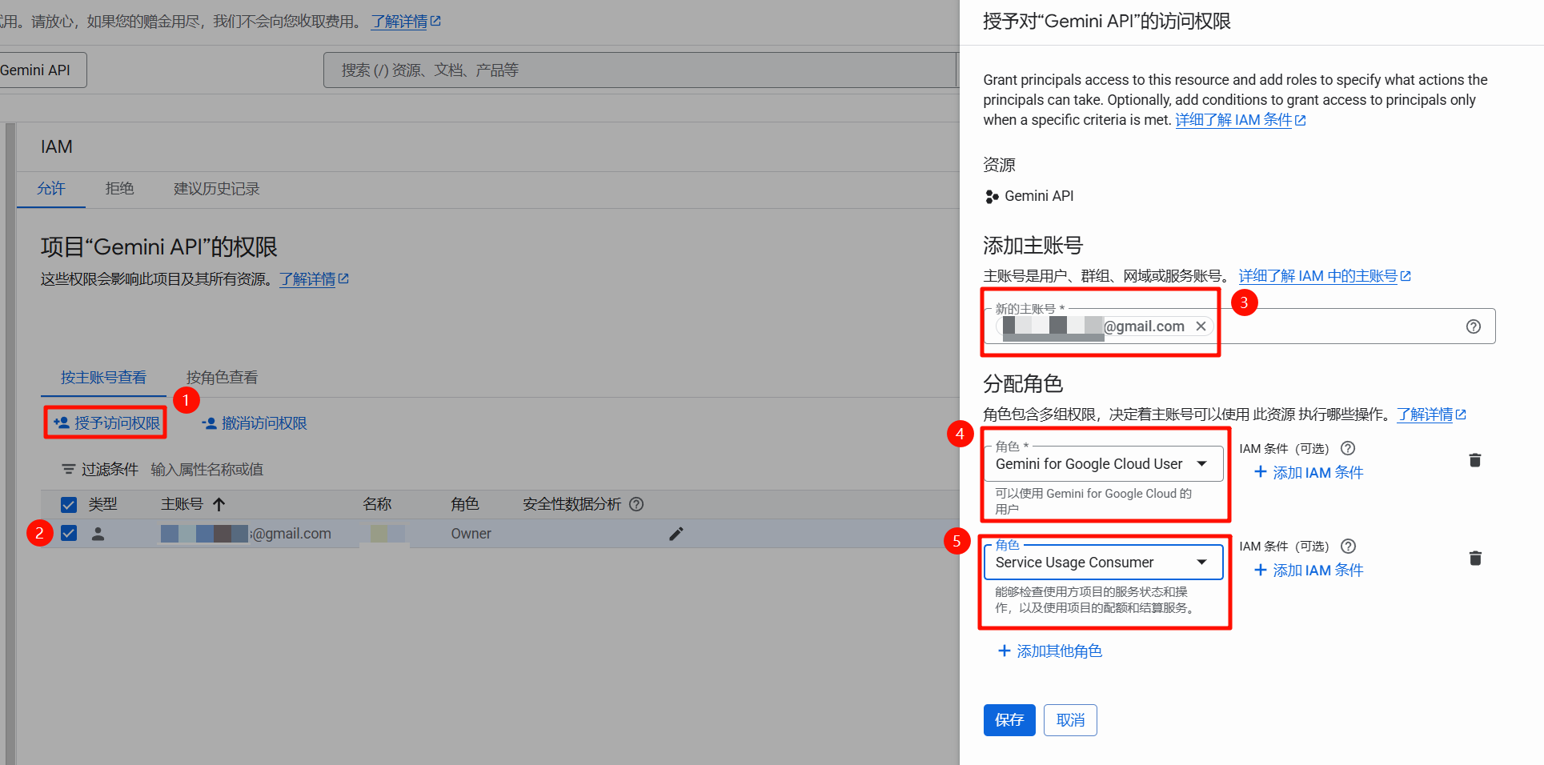Click help icon in new principal field
The image size is (1544, 765).
1473,326
